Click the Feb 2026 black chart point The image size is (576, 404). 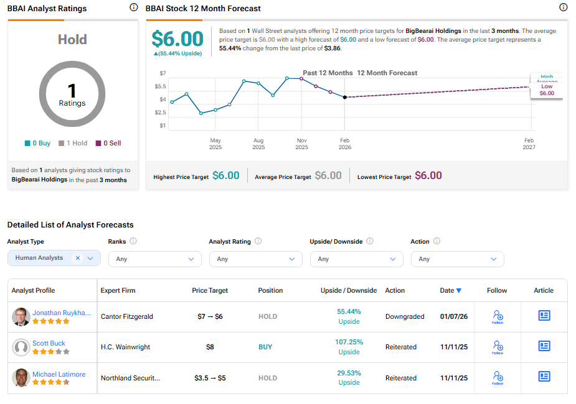(x=345, y=97)
